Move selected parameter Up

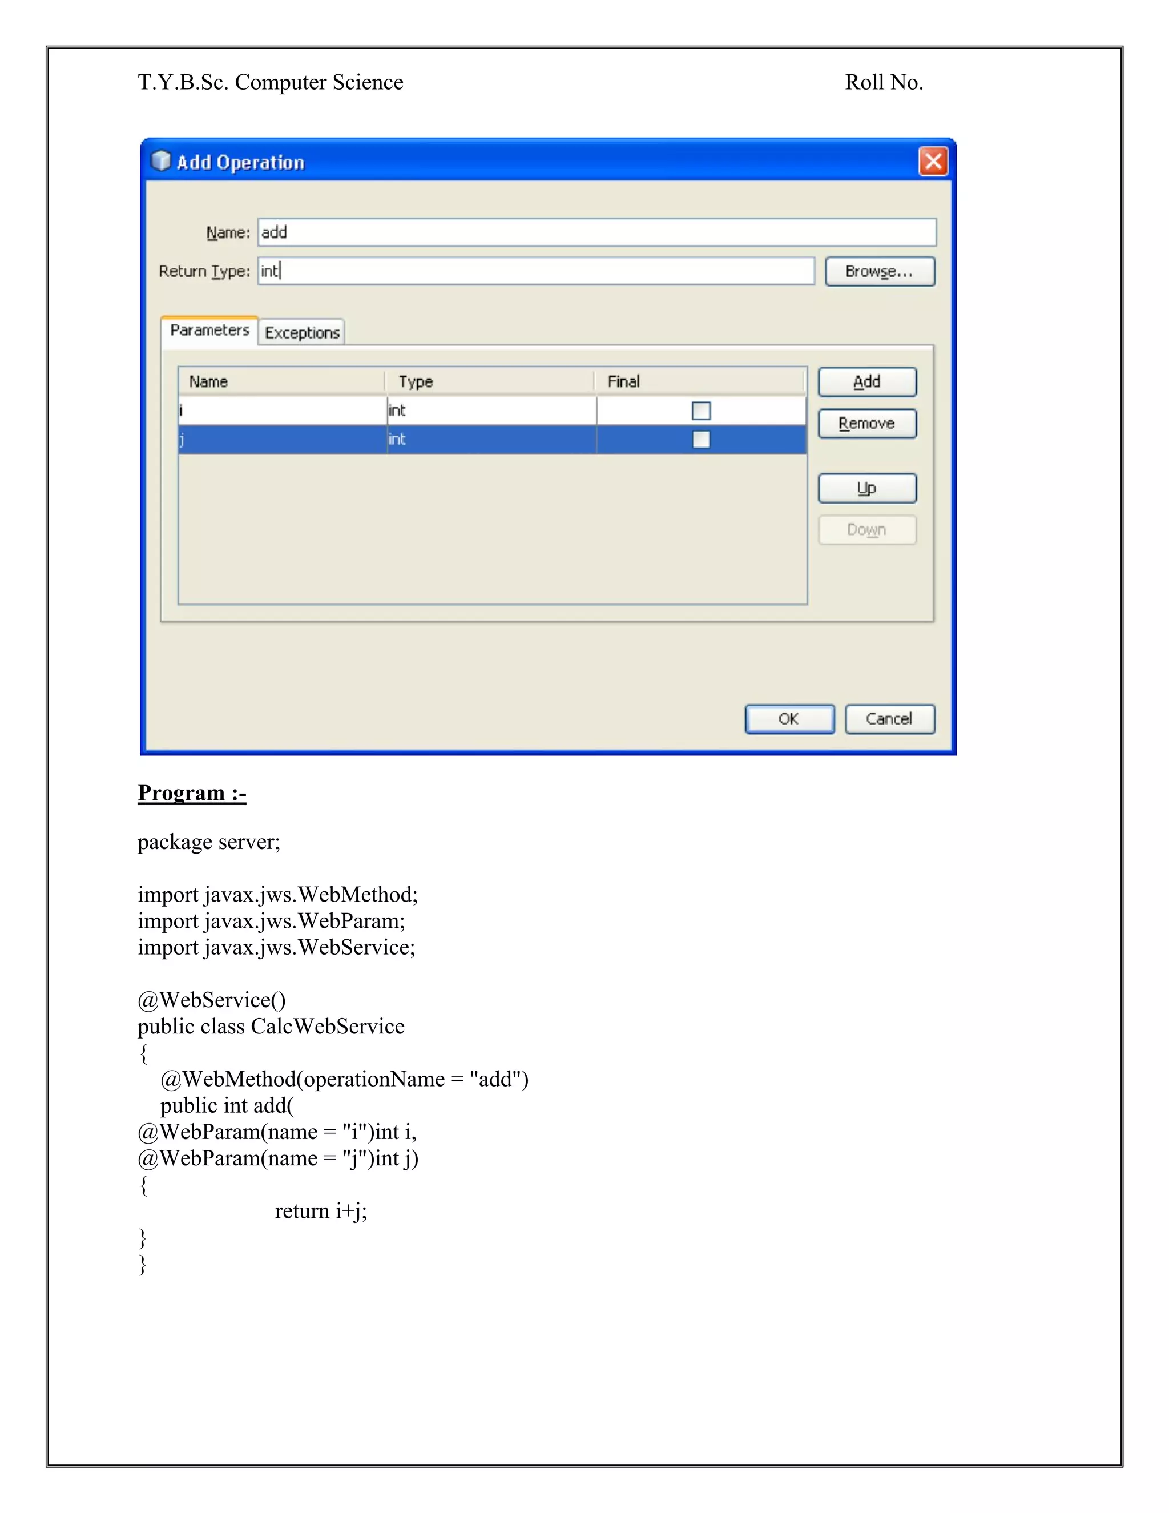click(866, 488)
